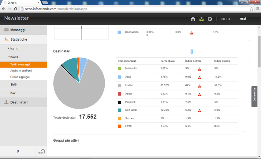Click the esci logout link

click(x=243, y=19)
